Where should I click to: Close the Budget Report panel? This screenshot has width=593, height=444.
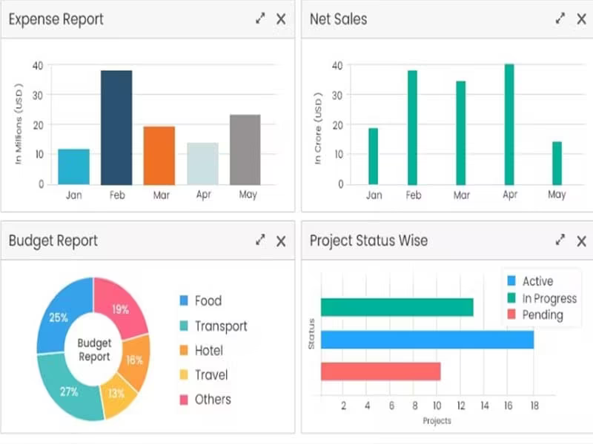(x=281, y=241)
